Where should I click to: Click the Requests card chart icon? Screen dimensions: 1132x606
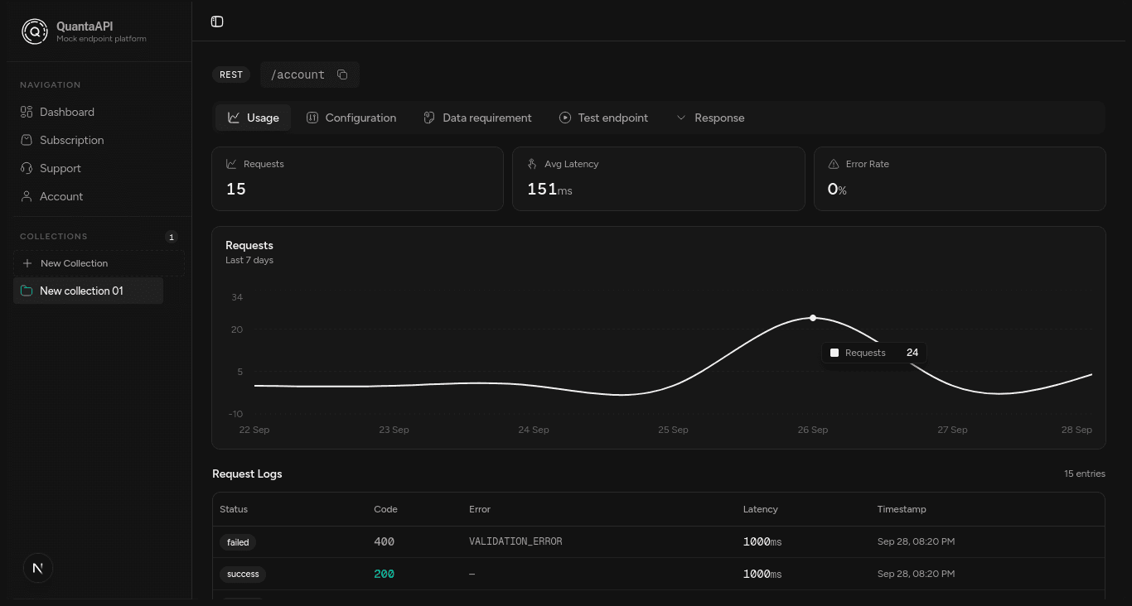[x=231, y=164]
